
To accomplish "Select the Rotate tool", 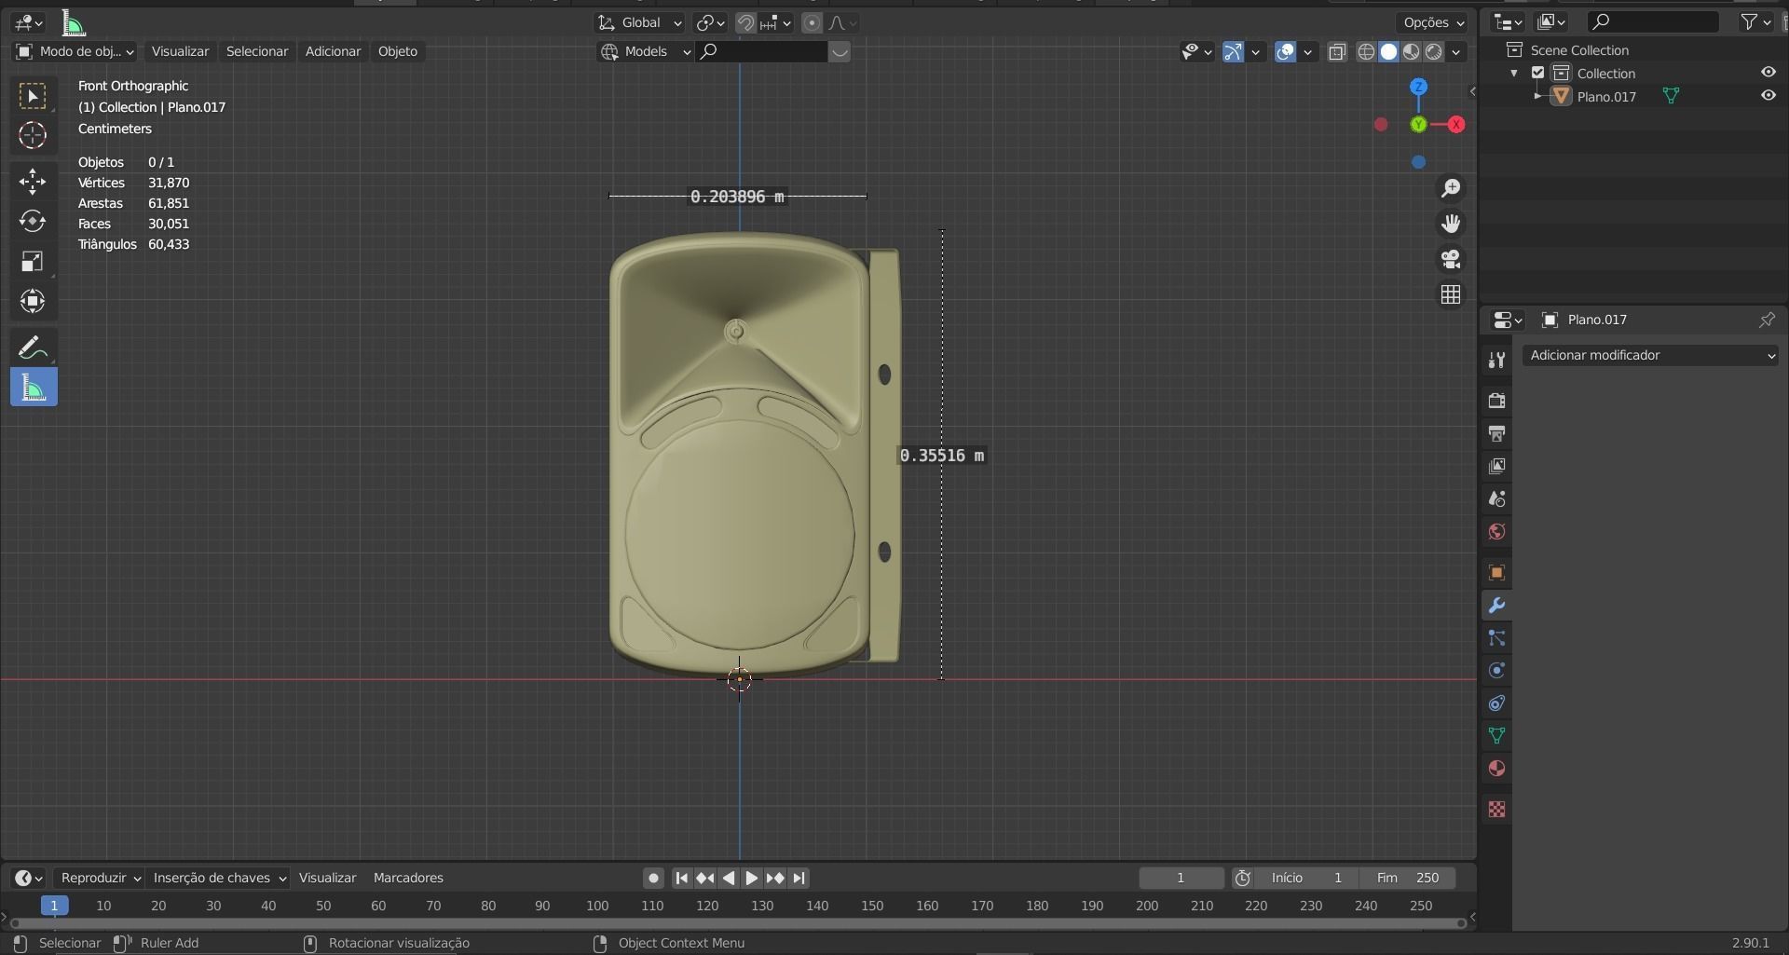I will click(x=33, y=221).
